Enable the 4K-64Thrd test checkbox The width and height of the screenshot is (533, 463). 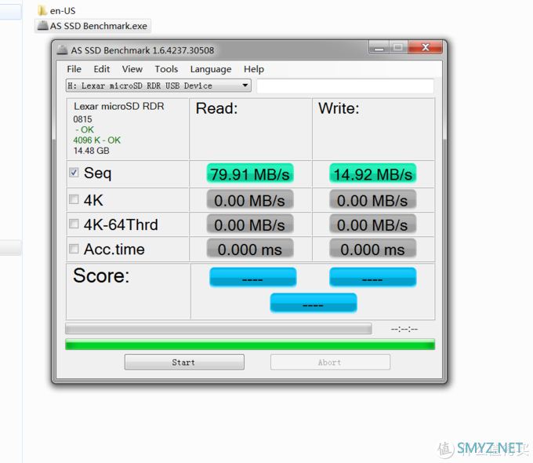pos(74,224)
